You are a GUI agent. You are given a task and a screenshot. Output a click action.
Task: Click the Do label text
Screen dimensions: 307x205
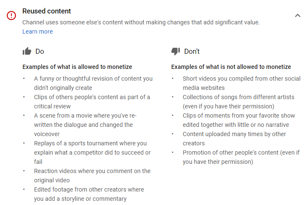40,51
